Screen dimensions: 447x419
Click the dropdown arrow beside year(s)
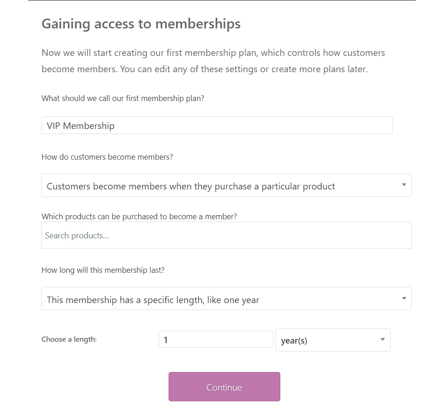click(382, 340)
